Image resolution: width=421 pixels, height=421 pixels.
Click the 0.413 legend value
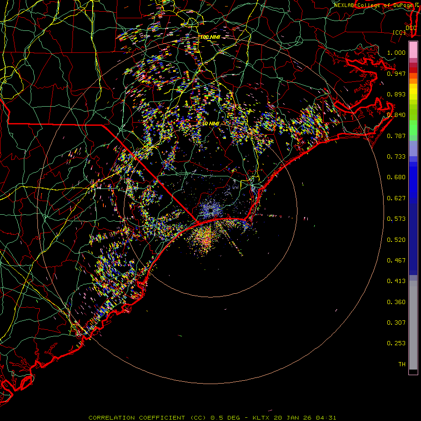[x=396, y=281]
